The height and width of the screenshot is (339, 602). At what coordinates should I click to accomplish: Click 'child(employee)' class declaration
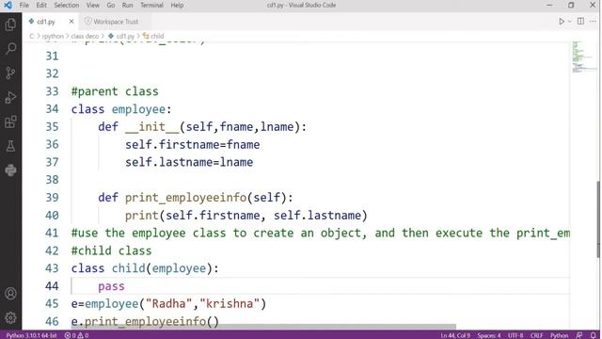tap(162, 268)
